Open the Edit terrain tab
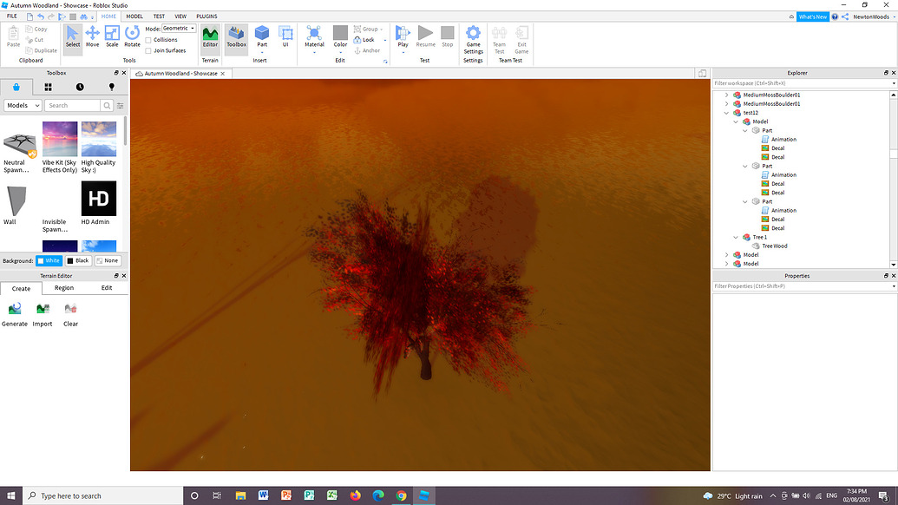Viewport: 898px width, 505px height. [x=107, y=288]
